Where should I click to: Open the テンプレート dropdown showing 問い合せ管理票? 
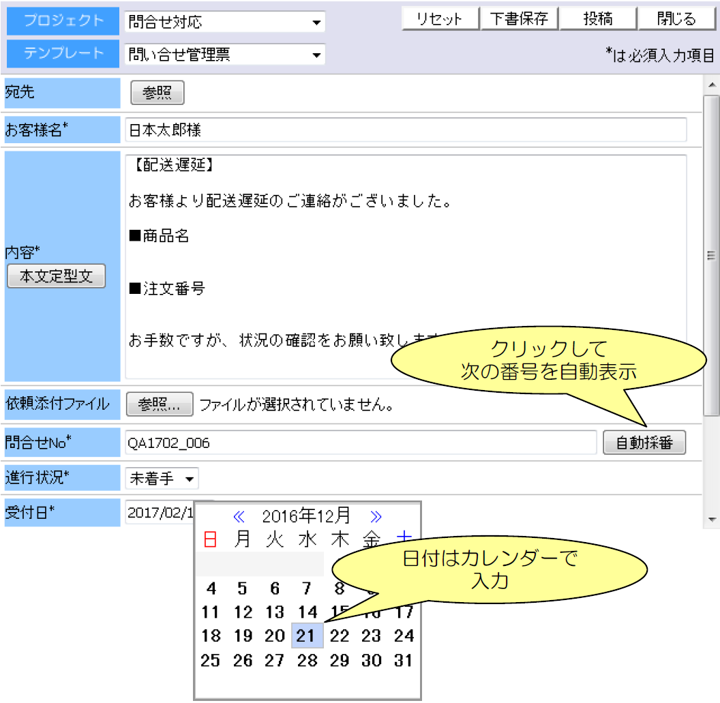click(224, 55)
